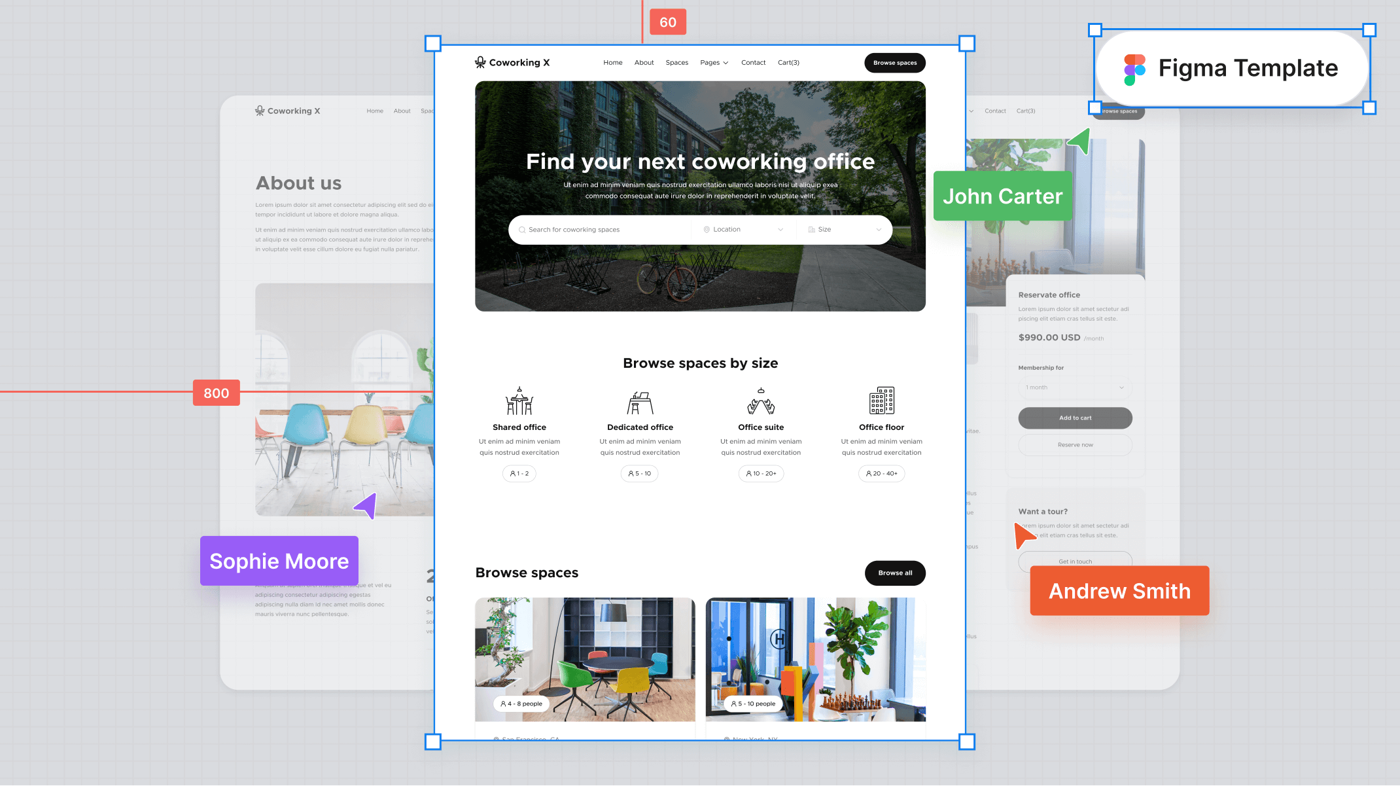The image size is (1400, 786).
Task: Click the shared office category icon
Action: [x=518, y=401]
